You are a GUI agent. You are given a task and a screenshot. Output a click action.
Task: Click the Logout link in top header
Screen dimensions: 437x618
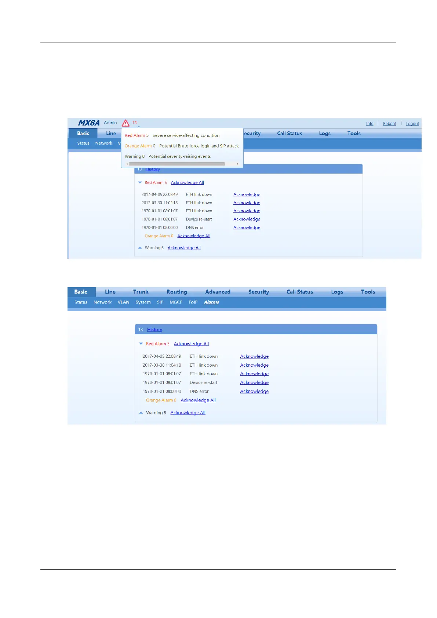coord(412,124)
